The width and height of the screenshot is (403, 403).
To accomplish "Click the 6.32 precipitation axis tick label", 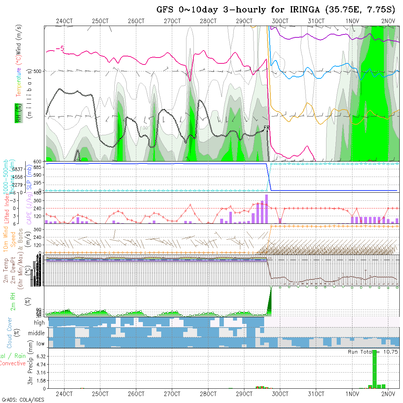I will point(41,356).
